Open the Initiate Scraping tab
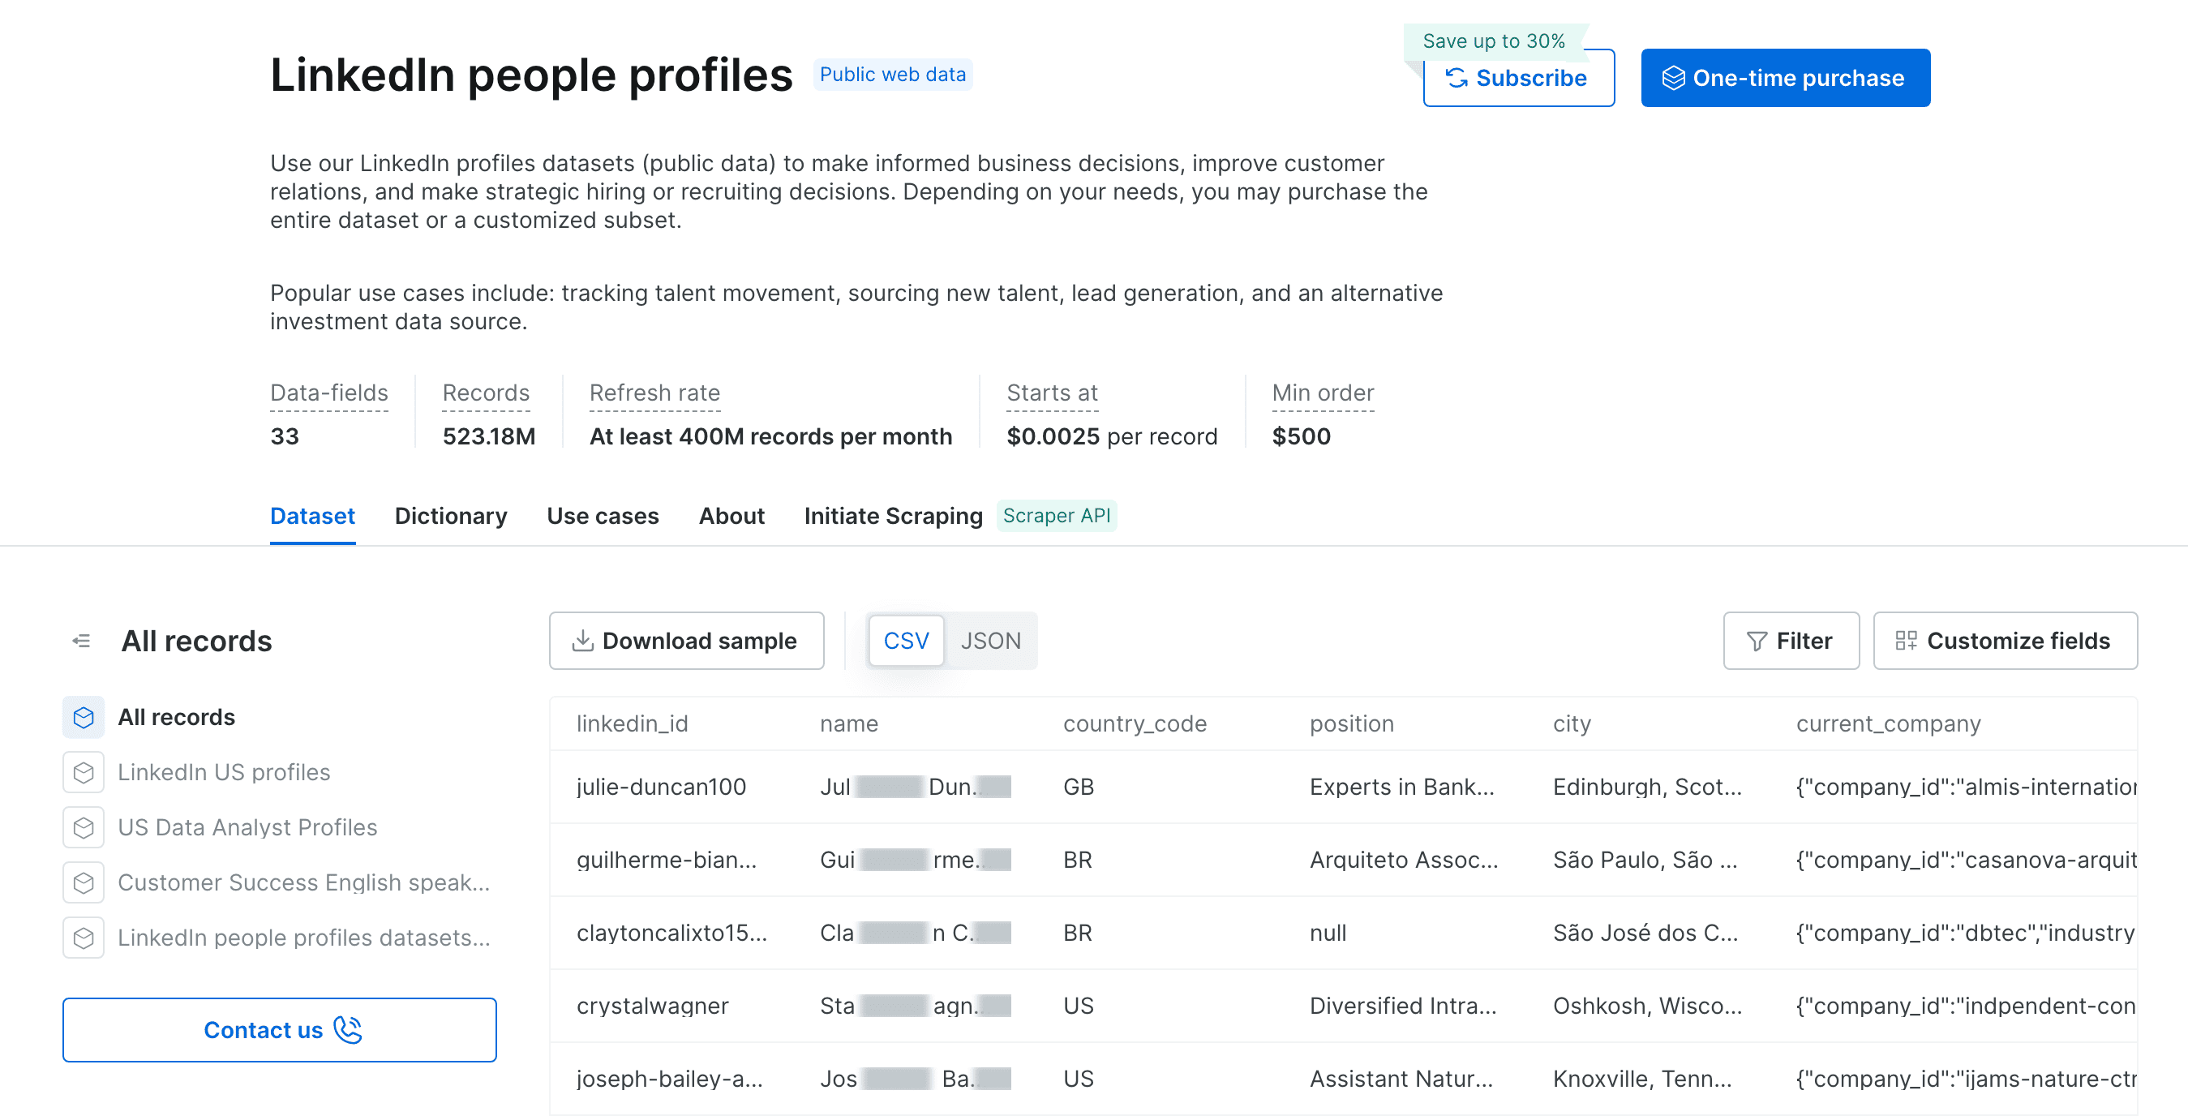The height and width of the screenshot is (1116, 2188). [893, 516]
